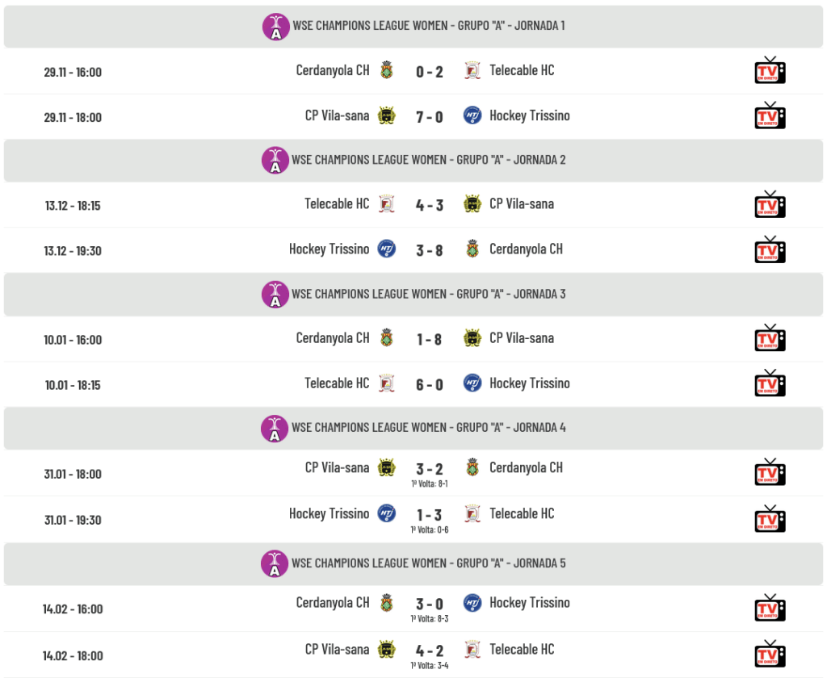Click the Jornada 1 league logo
827x678 pixels.
(275, 27)
